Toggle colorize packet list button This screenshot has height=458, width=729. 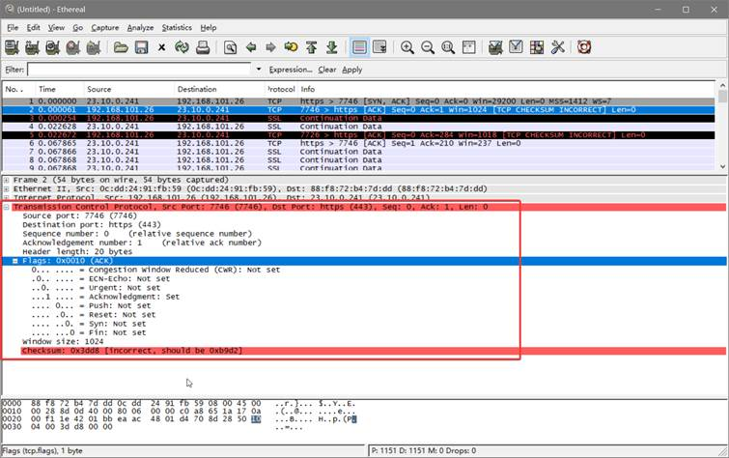(x=359, y=47)
